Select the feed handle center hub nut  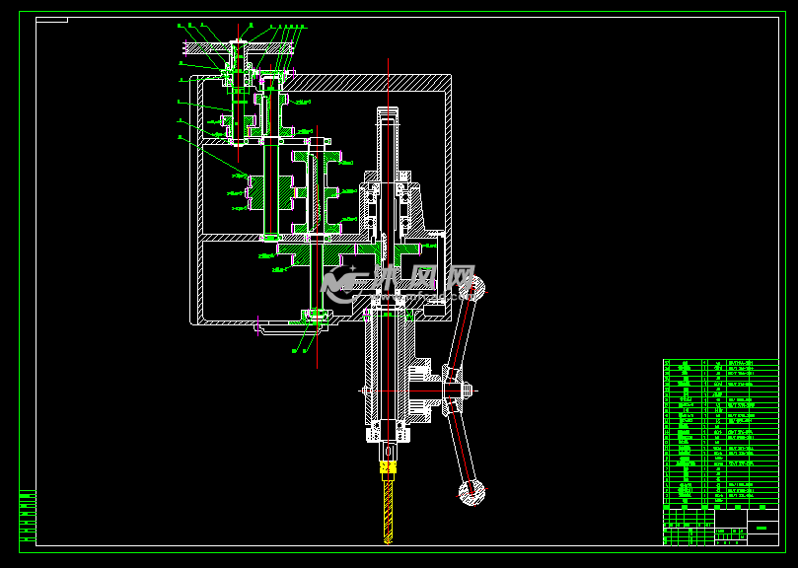pyautogui.click(x=453, y=390)
